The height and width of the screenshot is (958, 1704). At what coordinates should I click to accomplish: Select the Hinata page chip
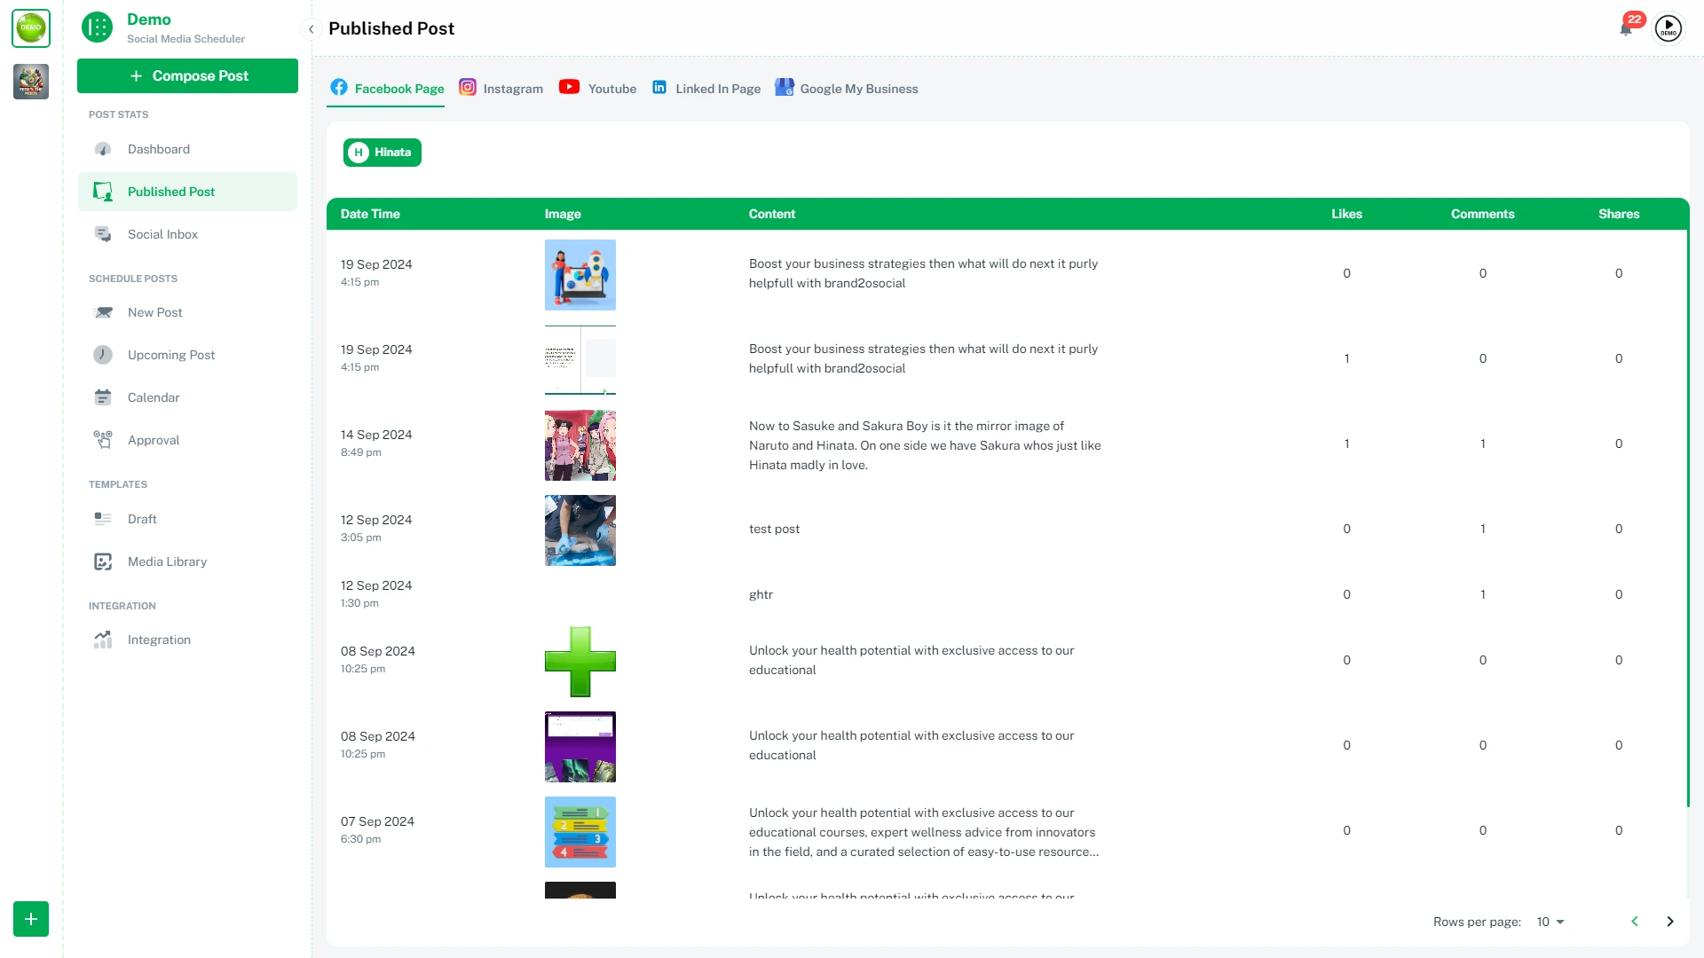click(x=383, y=153)
